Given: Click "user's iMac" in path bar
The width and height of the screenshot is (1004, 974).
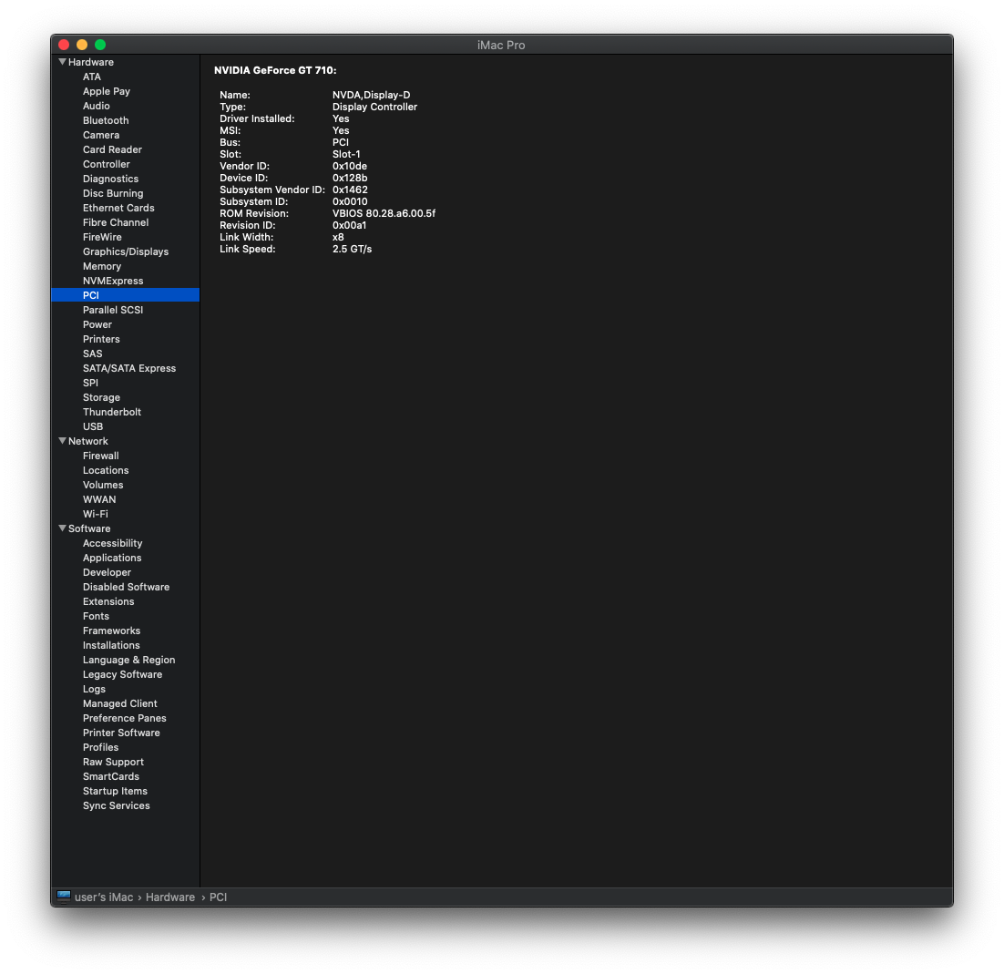Looking at the screenshot, I should pyautogui.click(x=104, y=897).
